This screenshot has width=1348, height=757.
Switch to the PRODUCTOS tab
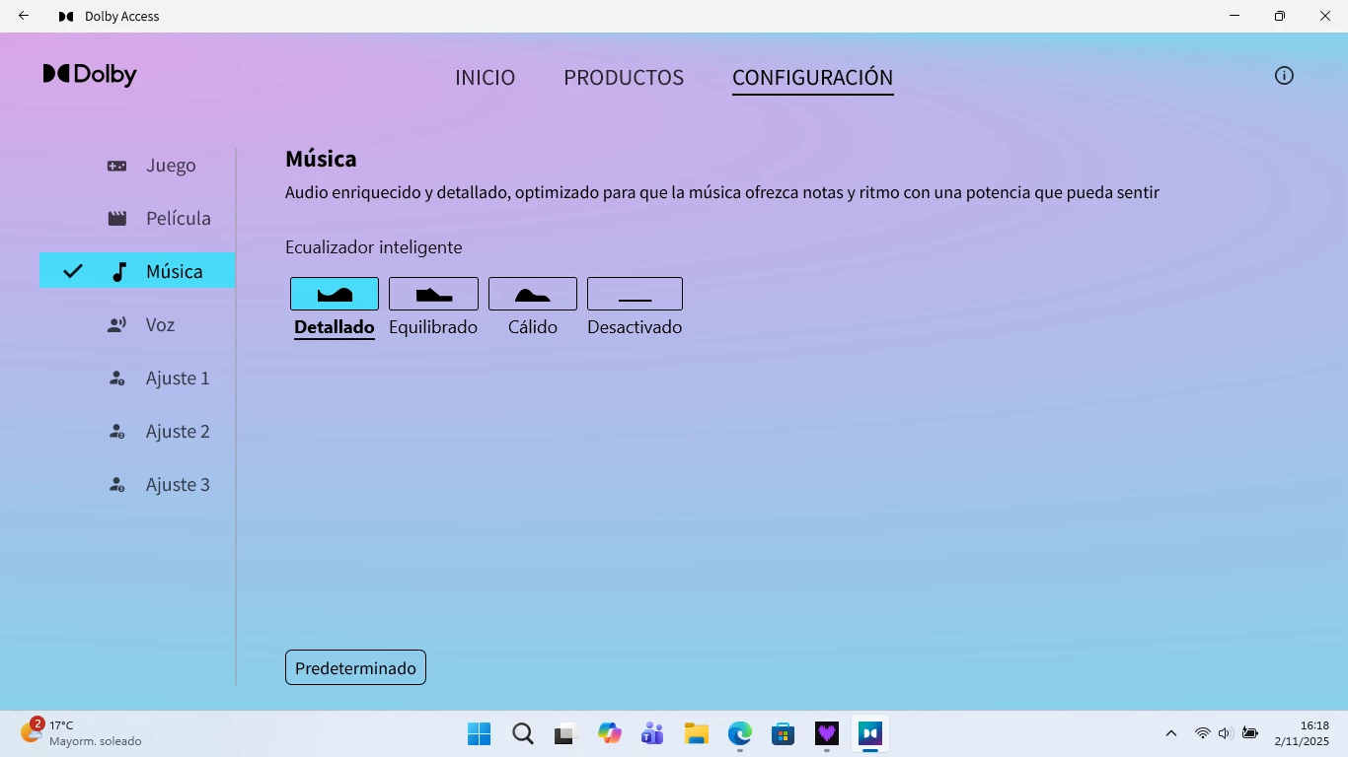point(624,78)
